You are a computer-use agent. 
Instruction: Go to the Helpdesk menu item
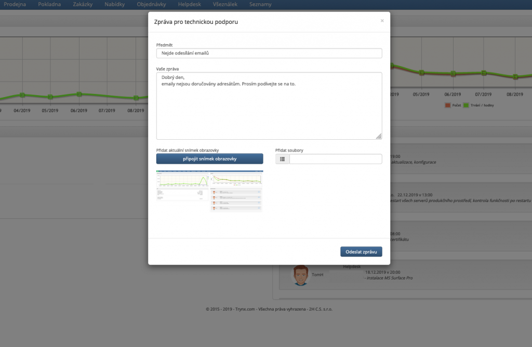tap(188, 5)
